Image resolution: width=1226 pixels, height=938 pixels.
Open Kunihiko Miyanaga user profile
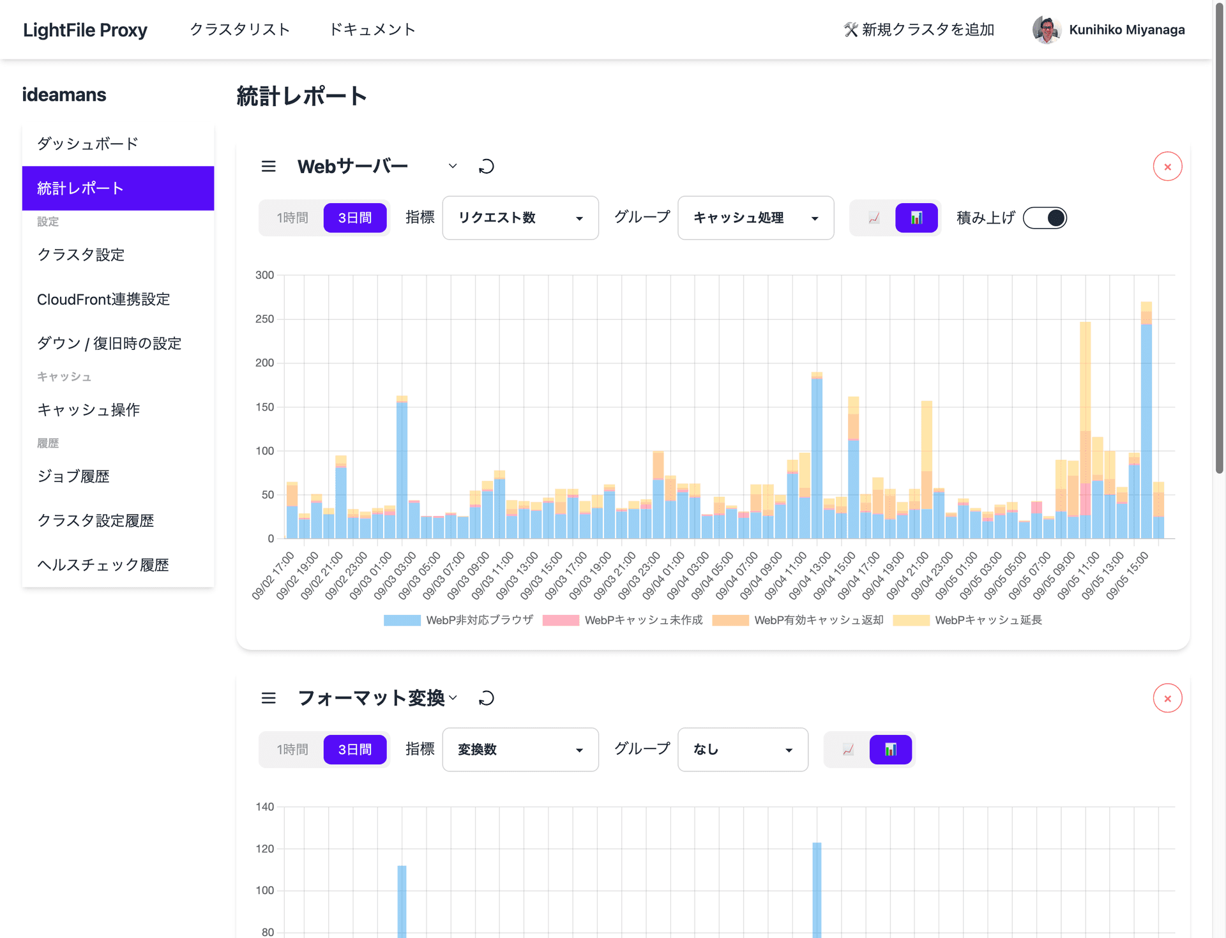(x=1109, y=29)
